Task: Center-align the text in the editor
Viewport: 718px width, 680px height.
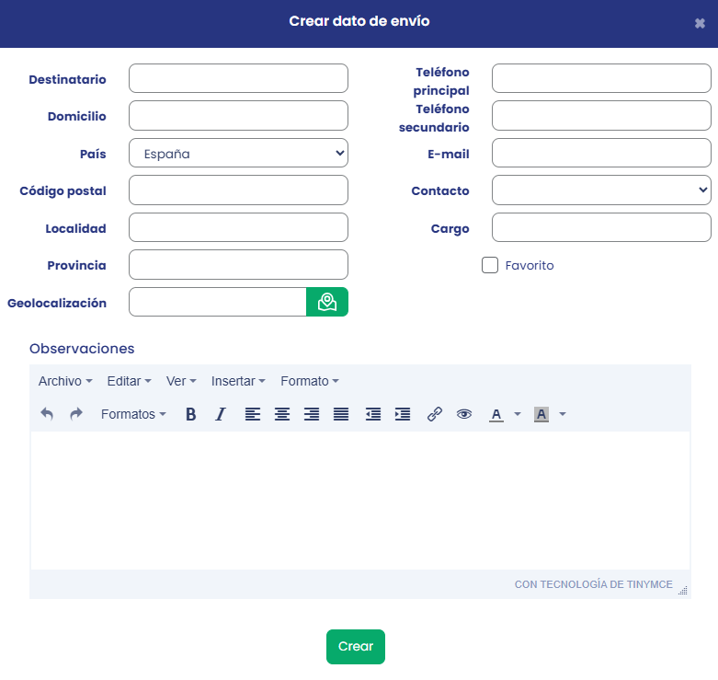Action: click(x=282, y=414)
